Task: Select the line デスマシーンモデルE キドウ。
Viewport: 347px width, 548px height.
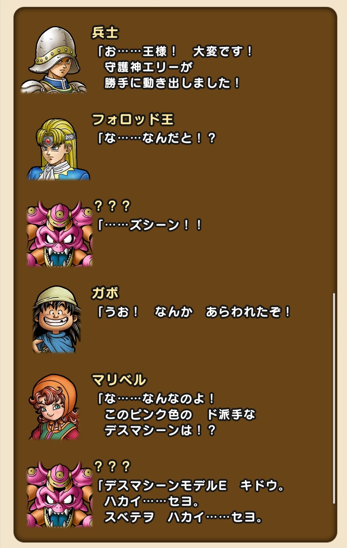Action: click(x=191, y=486)
